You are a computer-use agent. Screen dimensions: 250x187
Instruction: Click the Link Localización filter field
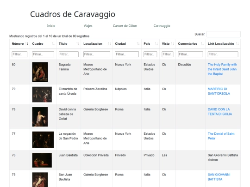coord(223,54)
